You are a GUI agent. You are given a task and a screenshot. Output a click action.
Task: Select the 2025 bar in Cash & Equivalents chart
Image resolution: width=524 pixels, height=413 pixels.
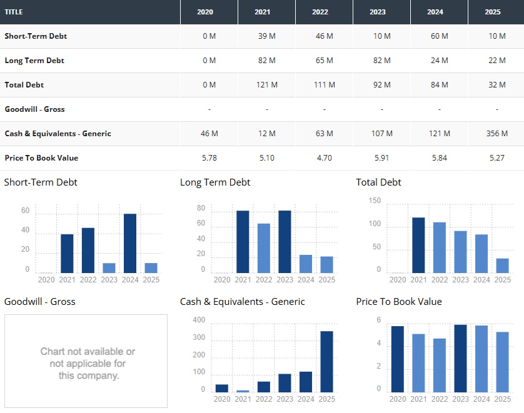coord(326,361)
